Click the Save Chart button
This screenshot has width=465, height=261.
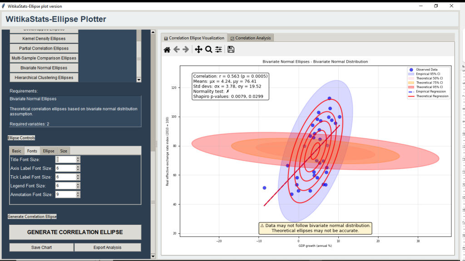[x=41, y=247]
